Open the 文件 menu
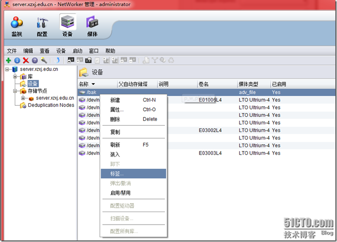Image resolution: width=337 pixels, height=242 pixels. click(x=12, y=51)
